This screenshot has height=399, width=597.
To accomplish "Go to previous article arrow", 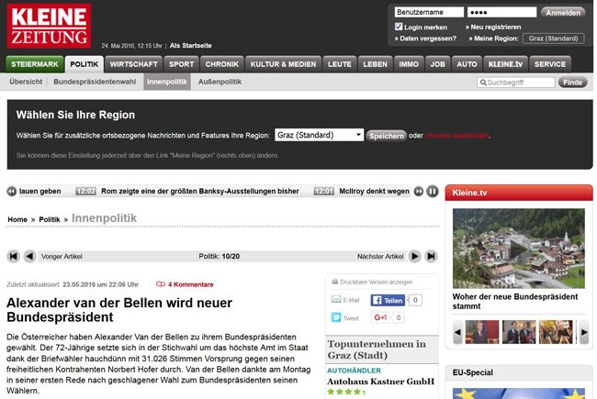I will point(31,257).
